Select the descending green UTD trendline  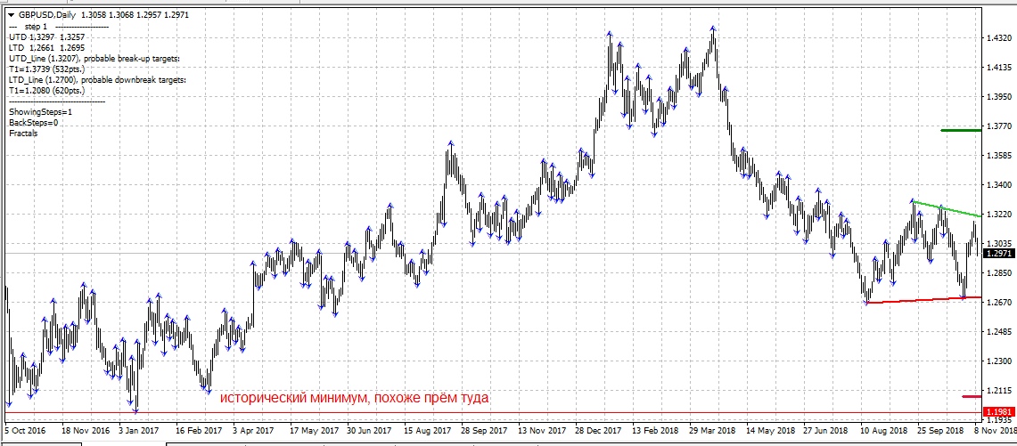pyautogui.click(x=945, y=209)
